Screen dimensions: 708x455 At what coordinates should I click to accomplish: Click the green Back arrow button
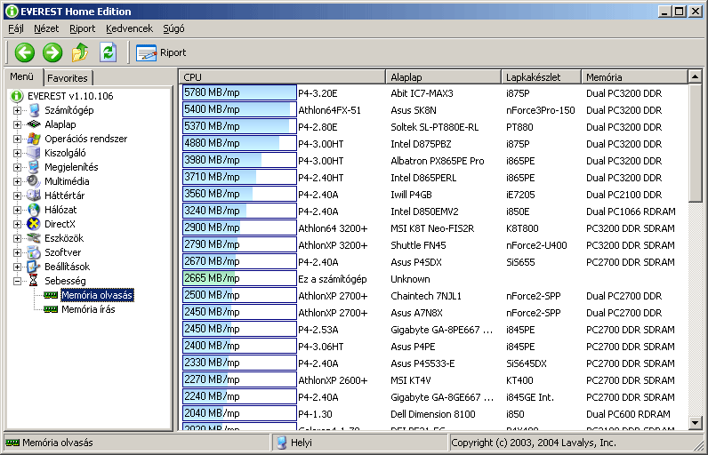point(24,52)
